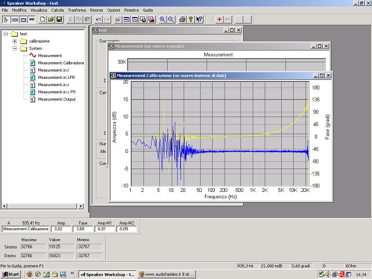Bring Measurement (un nuovo segnale) window forward
372x279 pixels.
[209, 46]
